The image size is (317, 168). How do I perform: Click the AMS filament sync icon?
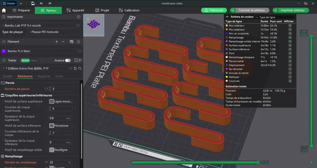coord(72,42)
